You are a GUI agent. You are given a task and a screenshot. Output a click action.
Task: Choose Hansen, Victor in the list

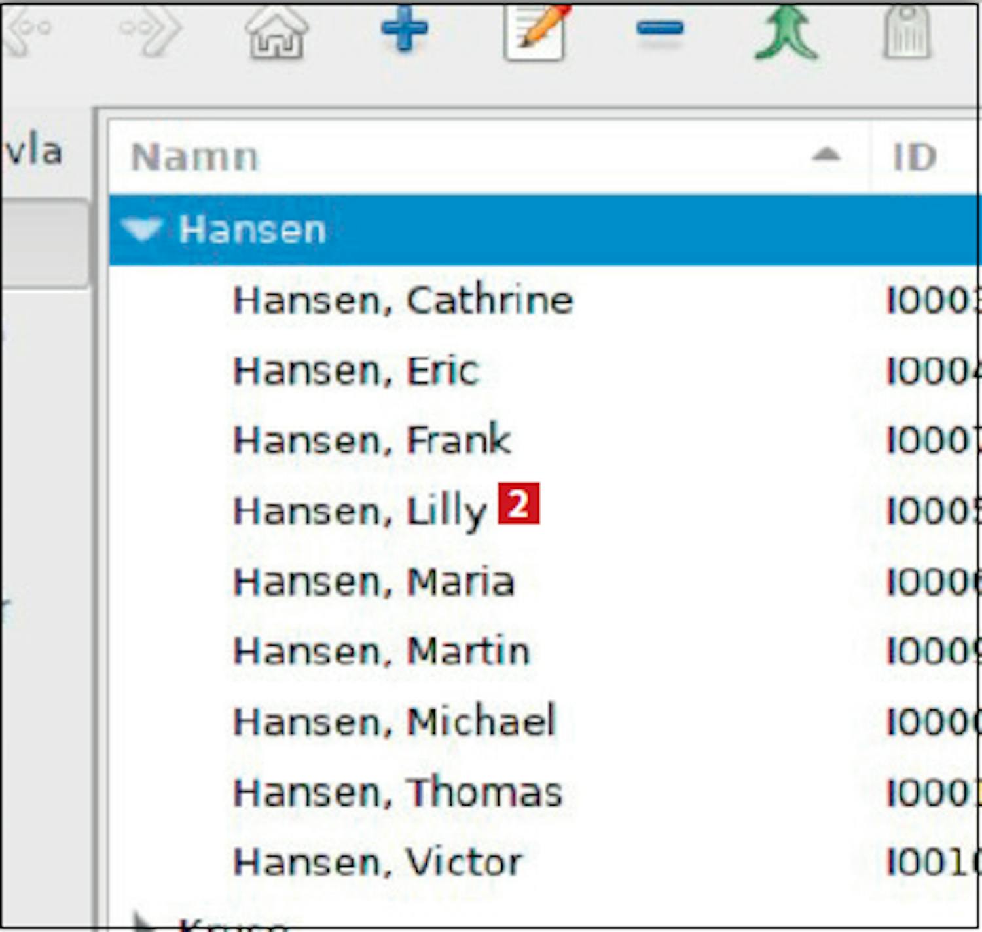click(378, 863)
